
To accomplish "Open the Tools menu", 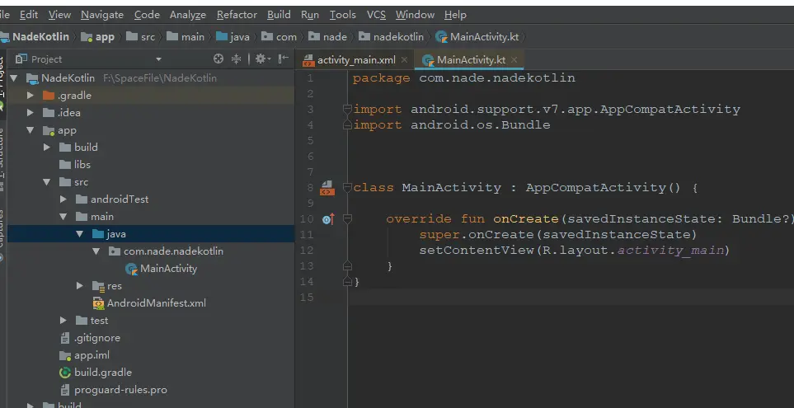I will coord(343,15).
